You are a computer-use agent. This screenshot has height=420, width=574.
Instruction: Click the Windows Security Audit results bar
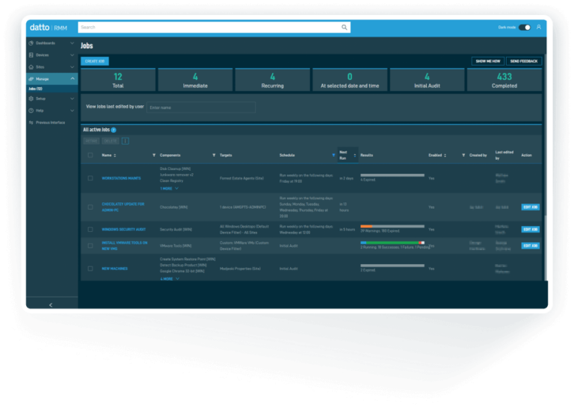coord(392,227)
